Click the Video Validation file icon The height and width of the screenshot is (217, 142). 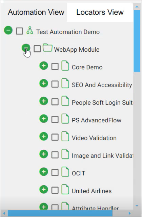coord(65,136)
